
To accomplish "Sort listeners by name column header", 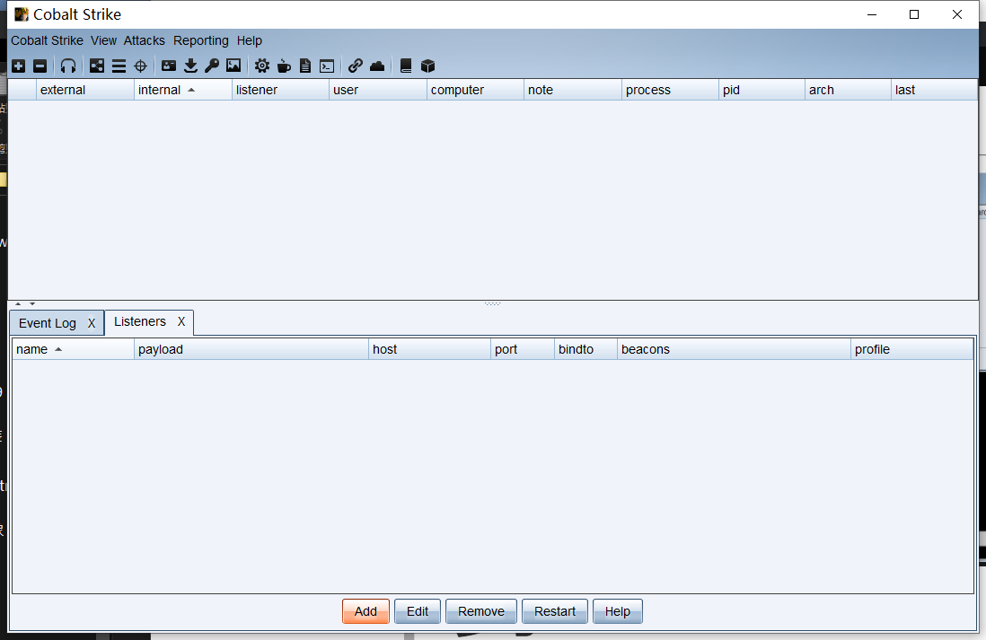I will click(x=73, y=349).
